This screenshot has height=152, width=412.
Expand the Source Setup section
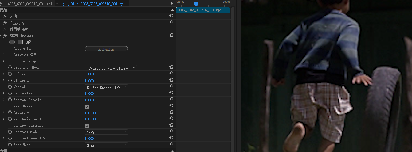click(3, 61)
